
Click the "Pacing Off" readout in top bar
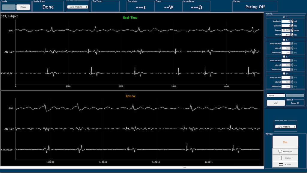pyautogui.click(x=255, y=7)
